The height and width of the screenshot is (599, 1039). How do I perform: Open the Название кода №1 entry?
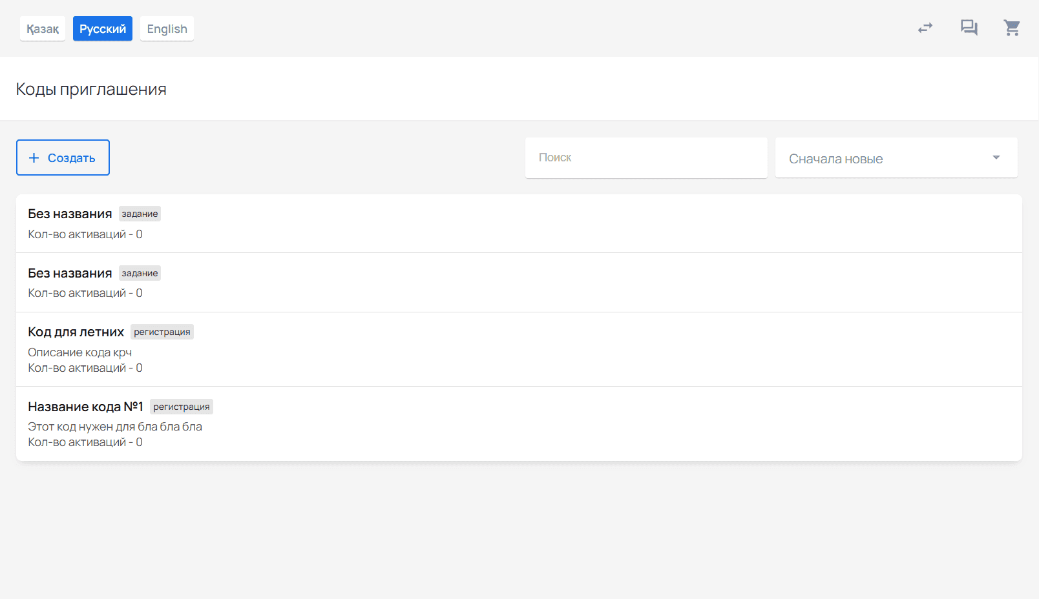coord(519,423)
